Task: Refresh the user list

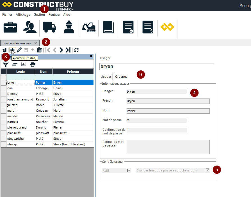Action: pos(76,50)
